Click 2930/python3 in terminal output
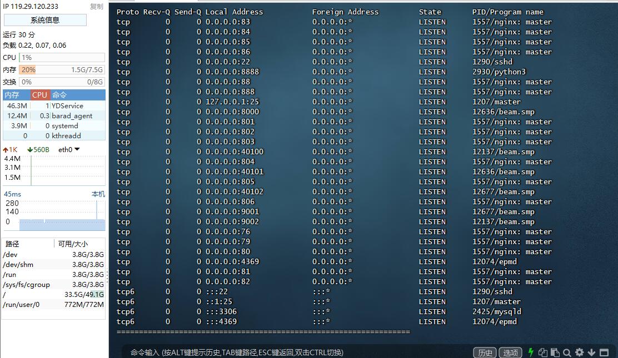Viewport: 618px width, 358px height. (499, 72)
